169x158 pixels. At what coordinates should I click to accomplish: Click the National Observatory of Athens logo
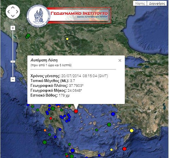tap(38, 16)
